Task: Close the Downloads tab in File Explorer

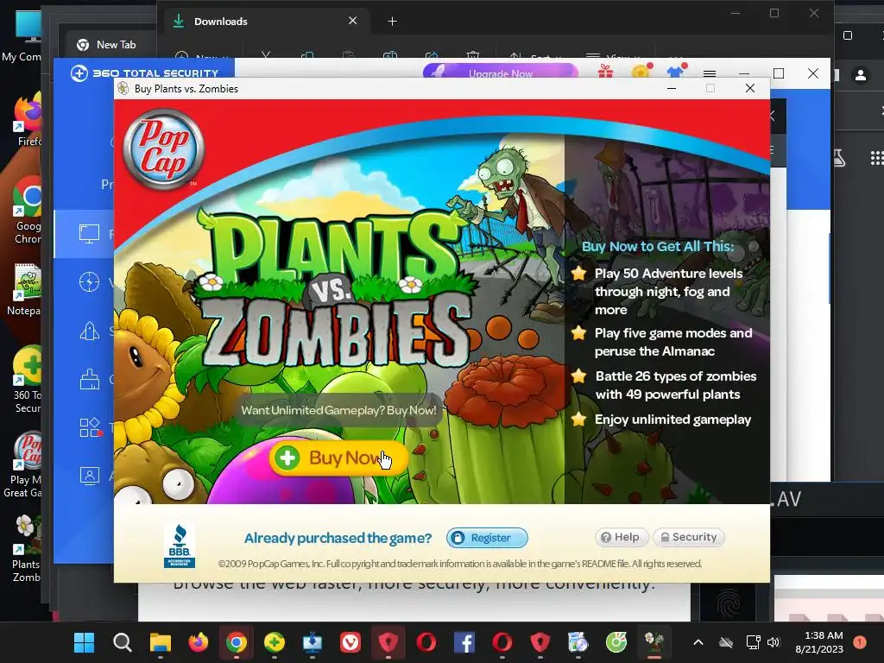Action: coord(352,21)
